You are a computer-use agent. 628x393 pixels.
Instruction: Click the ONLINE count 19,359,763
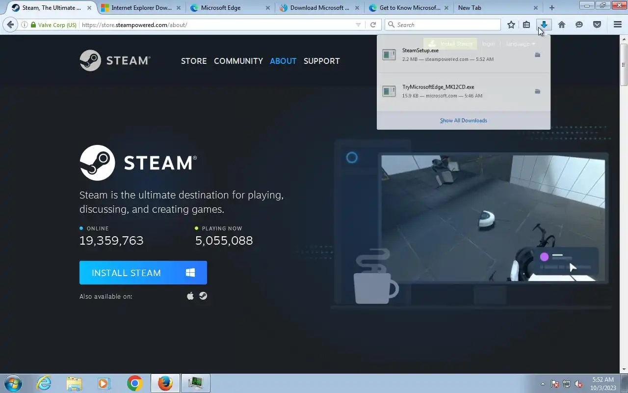point(111,241)
